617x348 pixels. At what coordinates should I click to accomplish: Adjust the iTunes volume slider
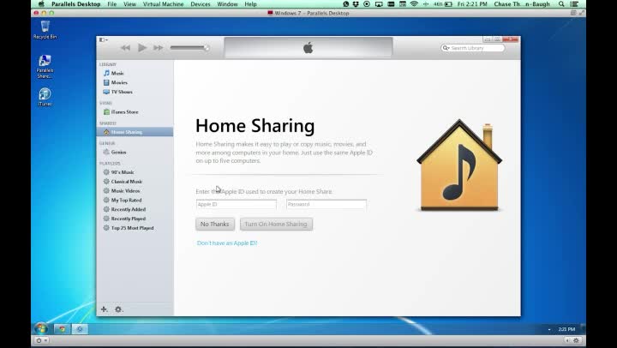[x=189, y=48]
